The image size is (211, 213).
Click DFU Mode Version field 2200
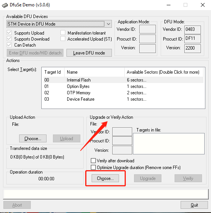click(x=193, y=48)
